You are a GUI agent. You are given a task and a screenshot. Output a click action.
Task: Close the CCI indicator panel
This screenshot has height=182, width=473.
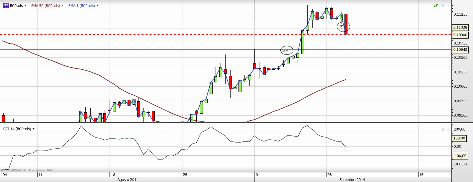coord(448,129)
